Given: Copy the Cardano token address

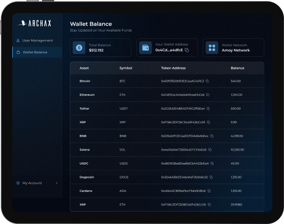Looking at the screenshot, I should 209,191.
